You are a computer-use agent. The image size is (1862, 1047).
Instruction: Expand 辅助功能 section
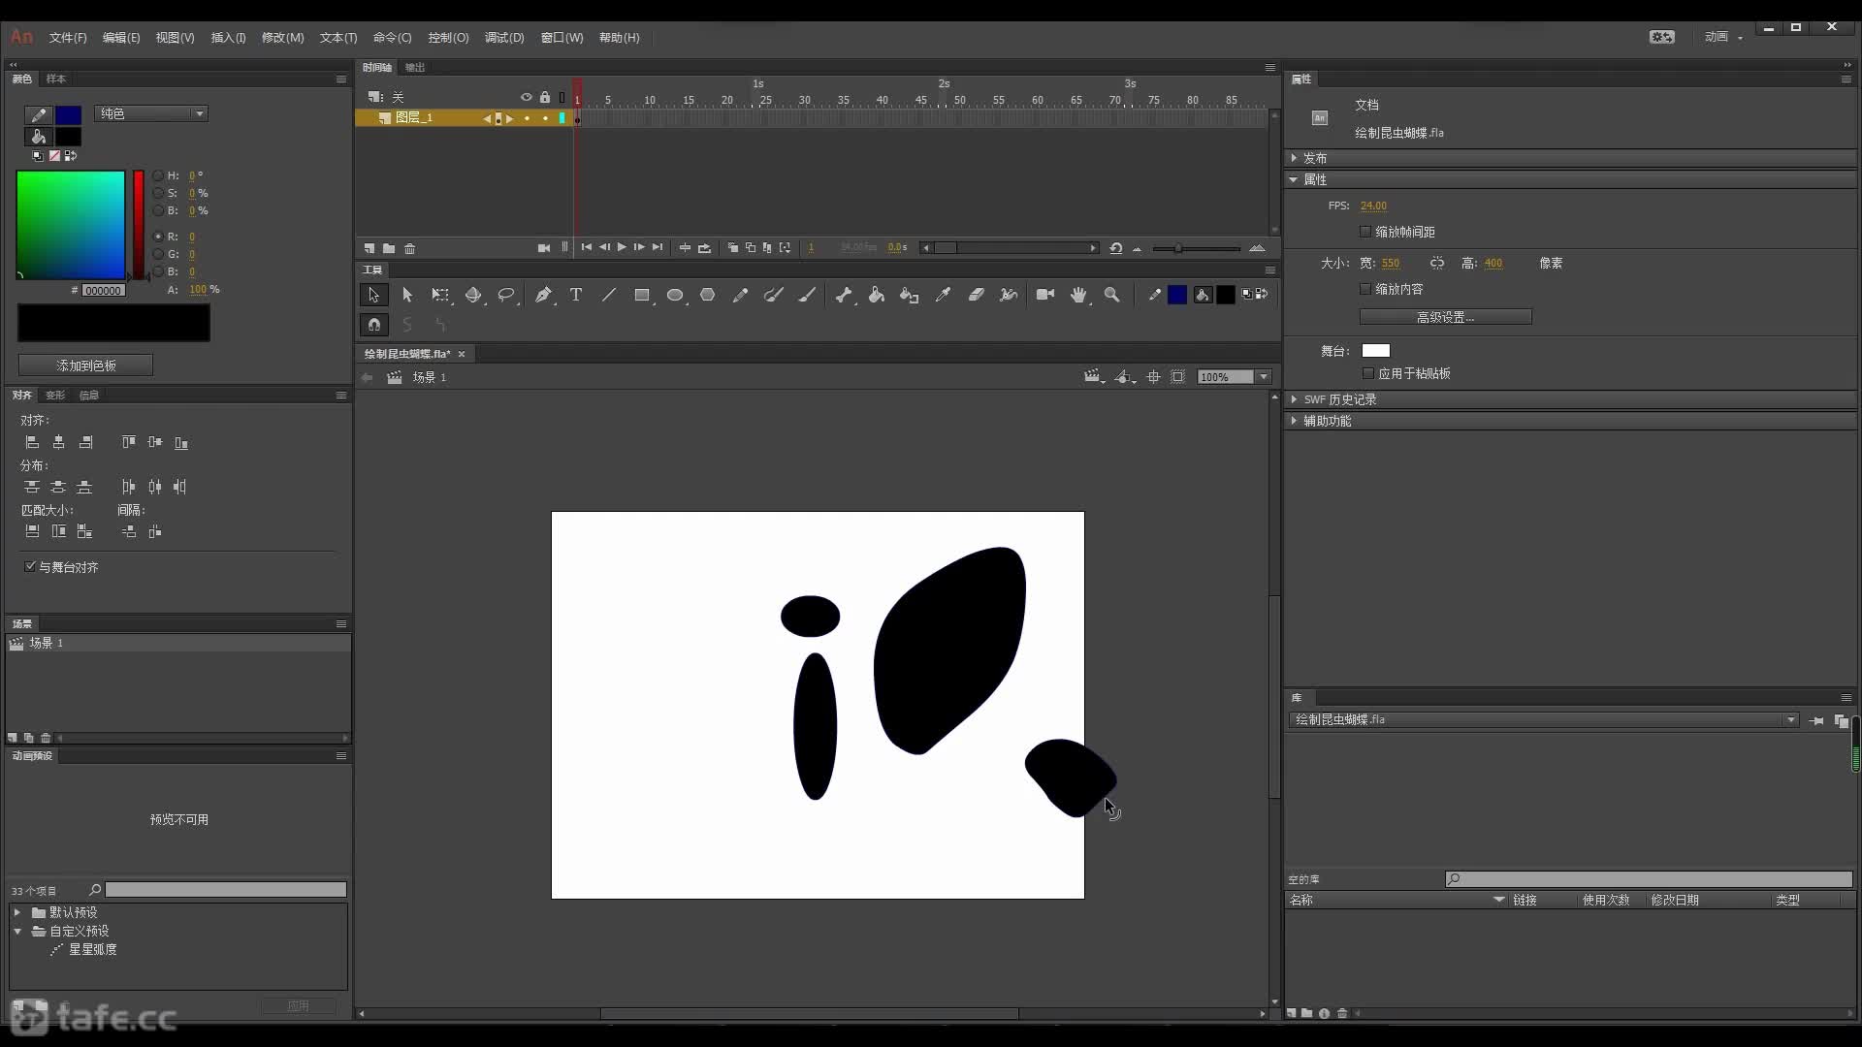click(x=1294, y=421)
